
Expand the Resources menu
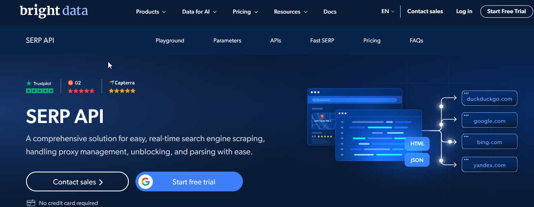[291, 12]
